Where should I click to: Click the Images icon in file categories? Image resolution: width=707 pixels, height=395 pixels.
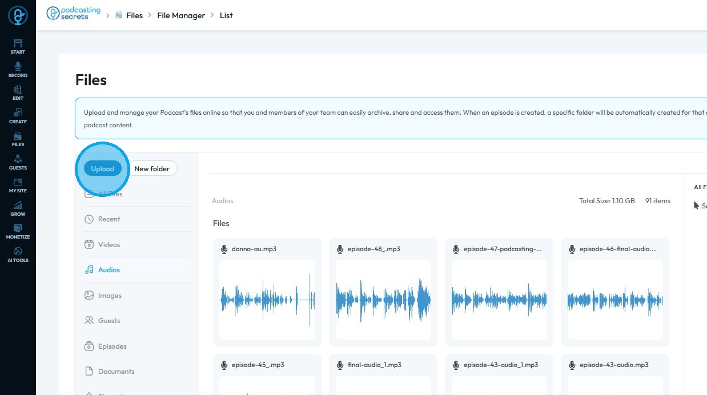pyautogui.click(x=89, y=295)
